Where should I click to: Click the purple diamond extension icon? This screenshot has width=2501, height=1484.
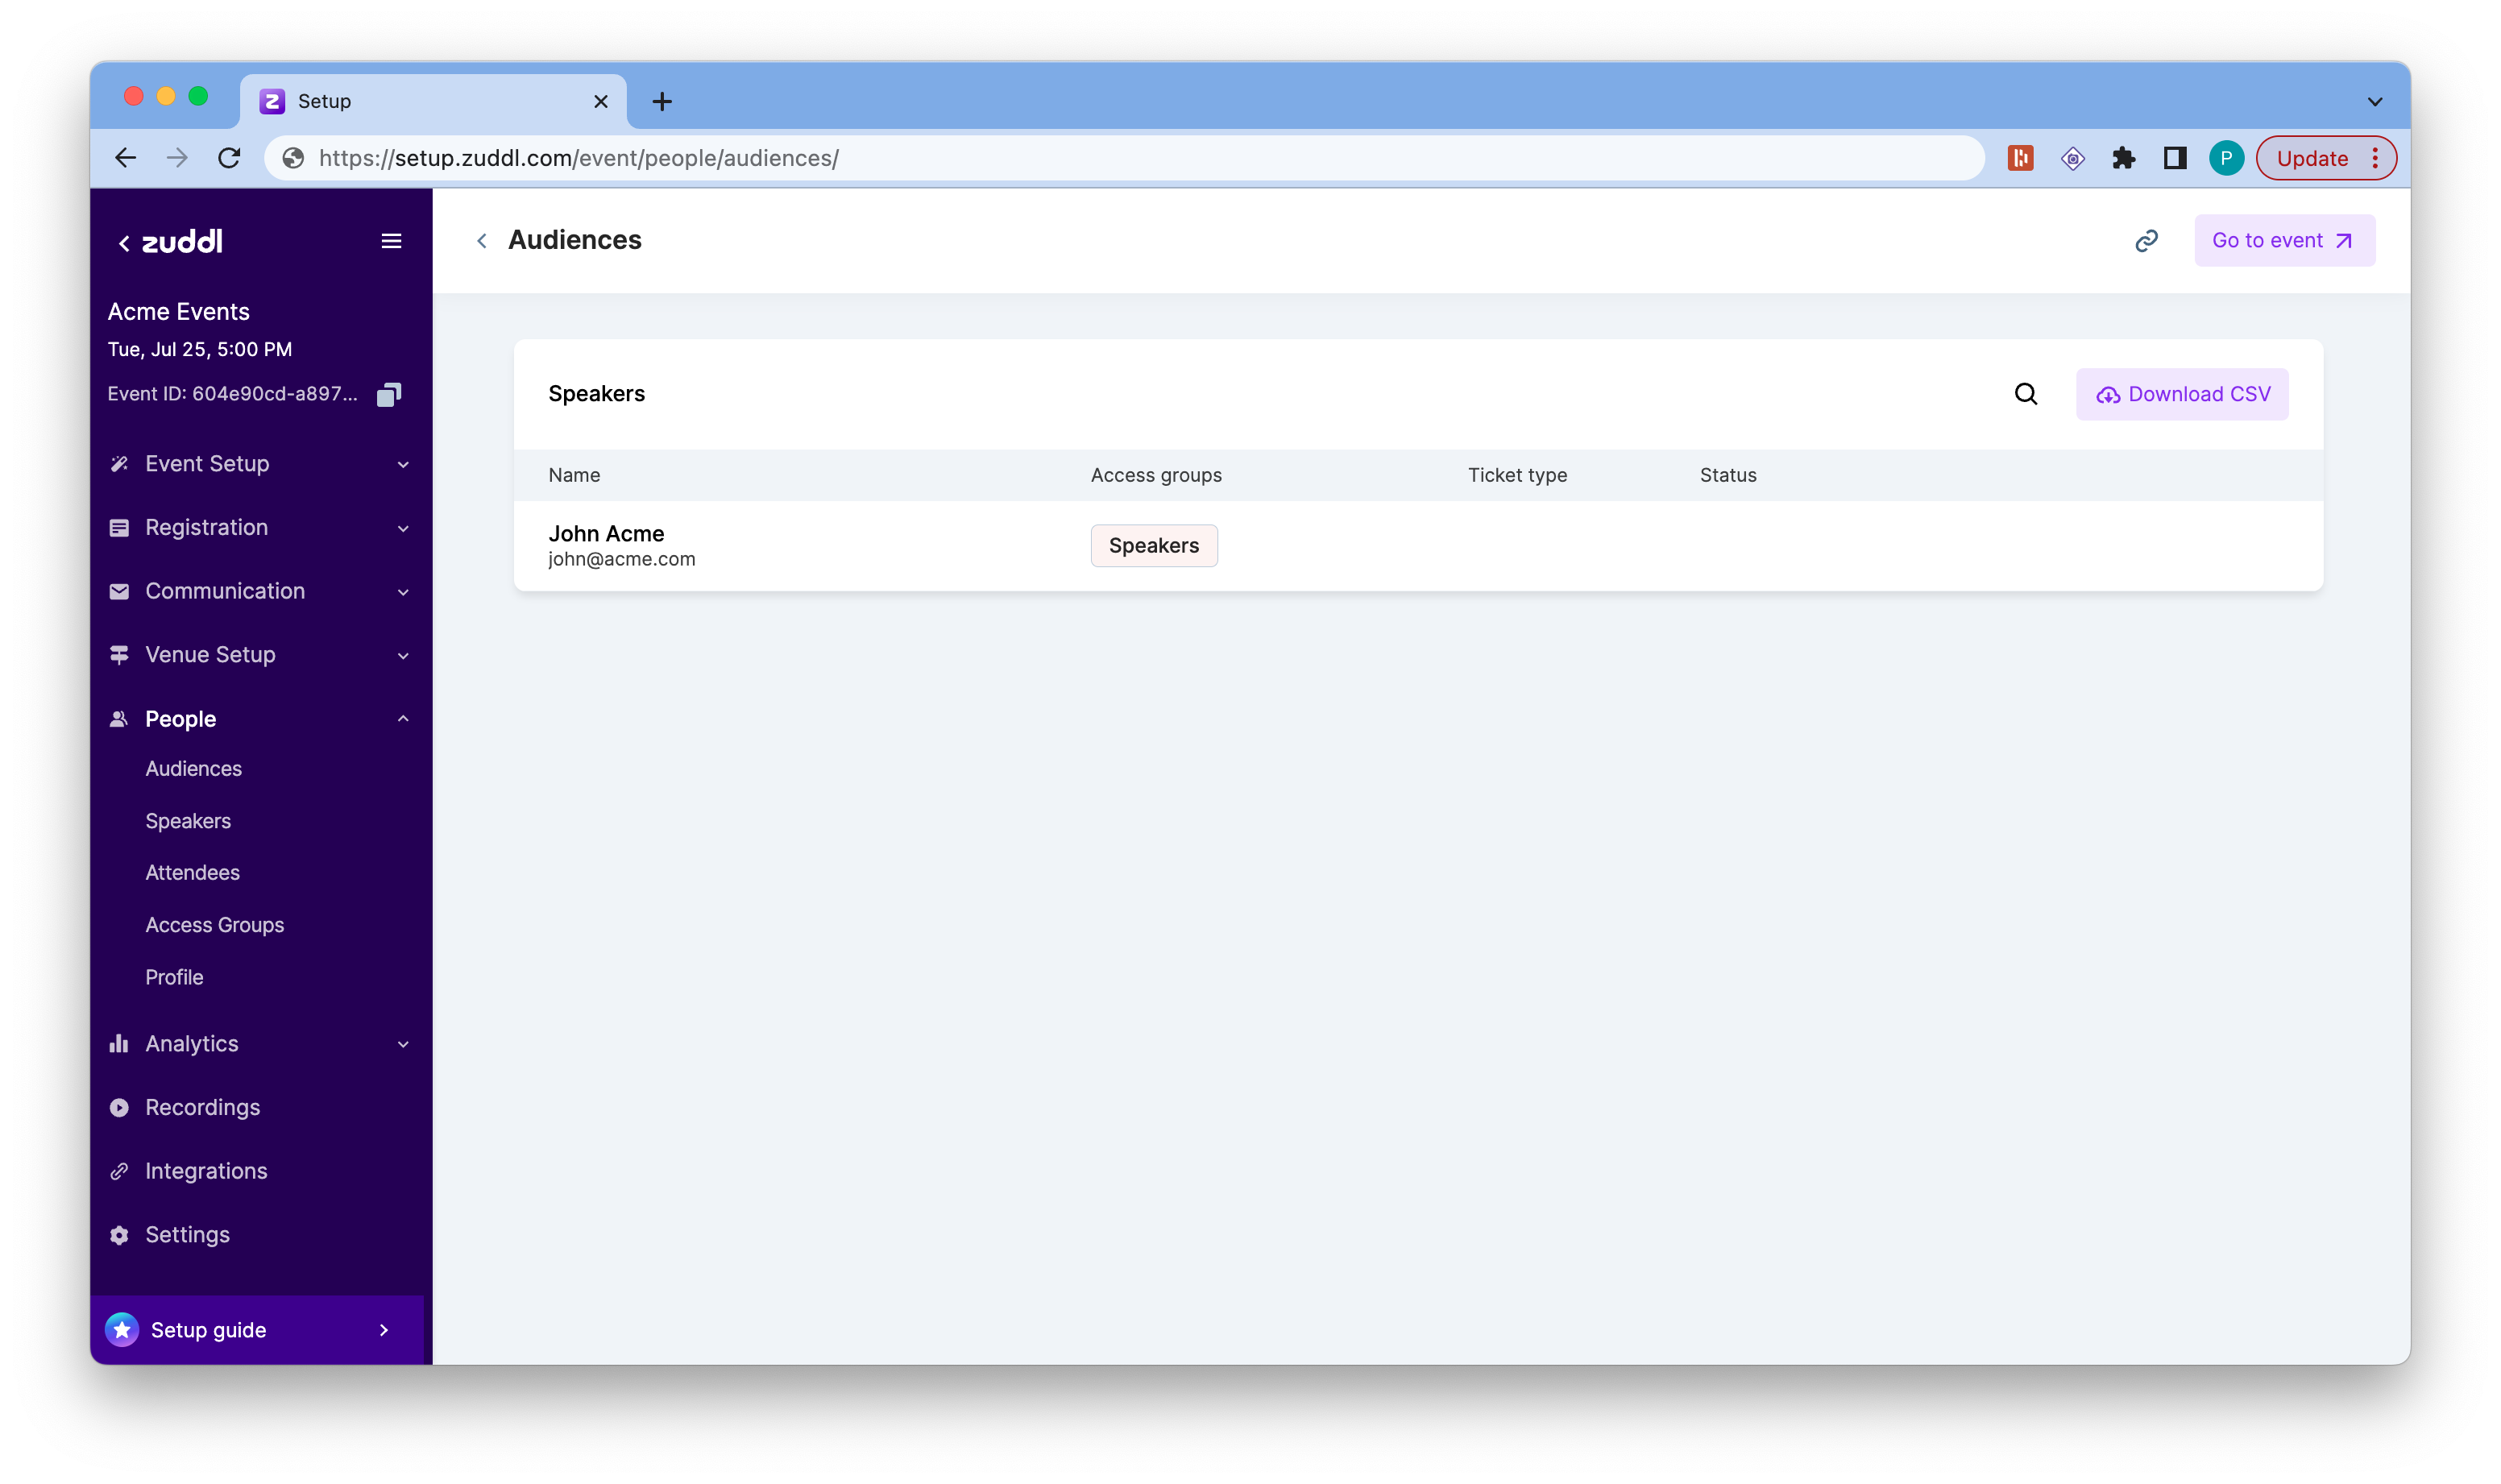tap(2072, 158)
